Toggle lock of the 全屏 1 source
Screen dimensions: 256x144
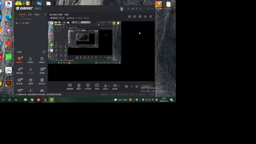[20, 23]
